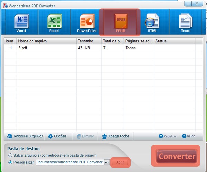The image size is (207, 172).
Task: Clear the list with Apagar todos
Action: click(116, 136)
